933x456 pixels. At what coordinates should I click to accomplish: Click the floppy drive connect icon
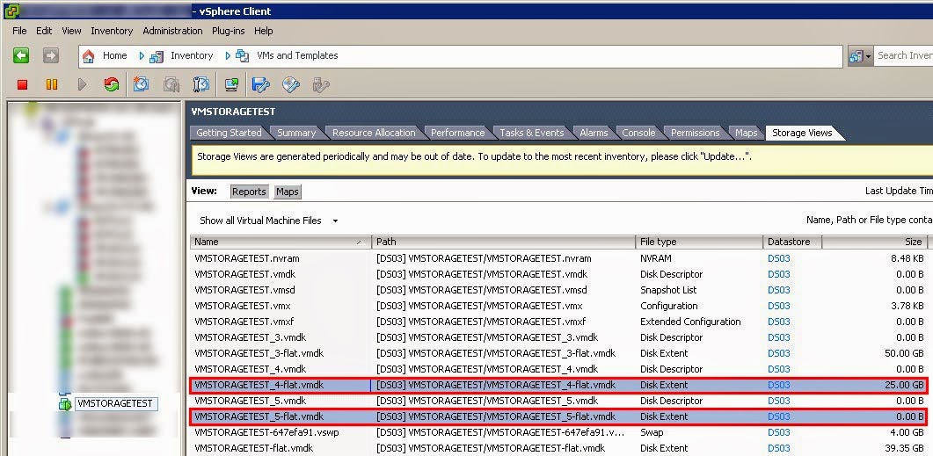click(260, 85)
